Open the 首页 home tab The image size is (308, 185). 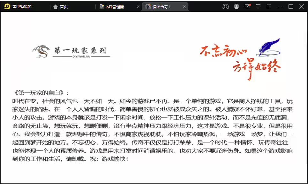(x=61, y=7)
